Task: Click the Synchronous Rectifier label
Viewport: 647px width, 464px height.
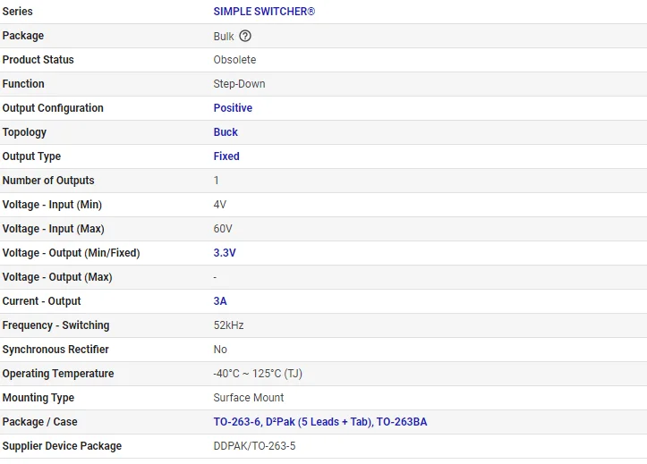Action: (x=55, y=350)
